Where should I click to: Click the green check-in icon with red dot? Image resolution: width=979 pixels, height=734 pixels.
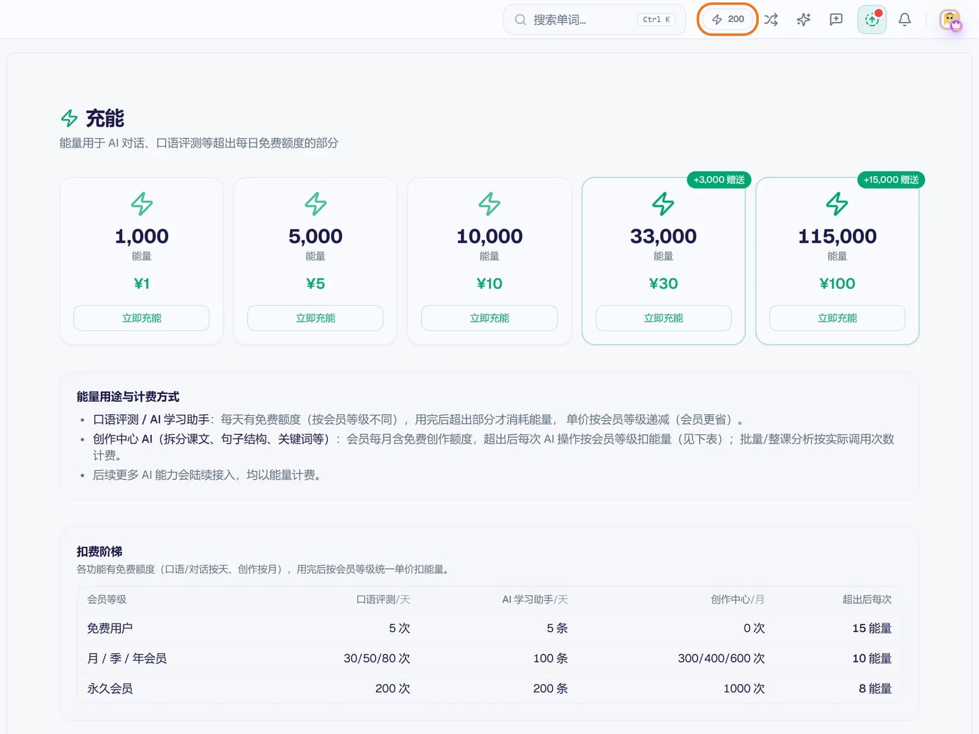872,20
